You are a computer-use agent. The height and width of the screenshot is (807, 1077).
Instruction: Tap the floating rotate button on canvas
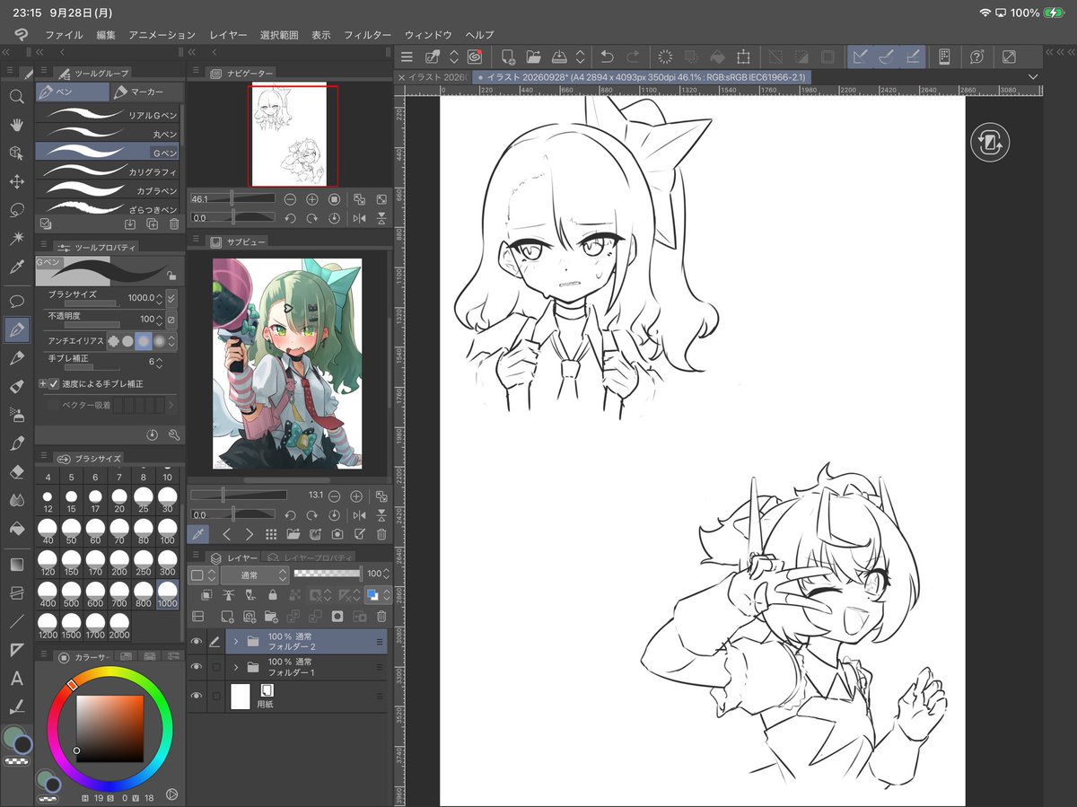[x=990, y=142]
